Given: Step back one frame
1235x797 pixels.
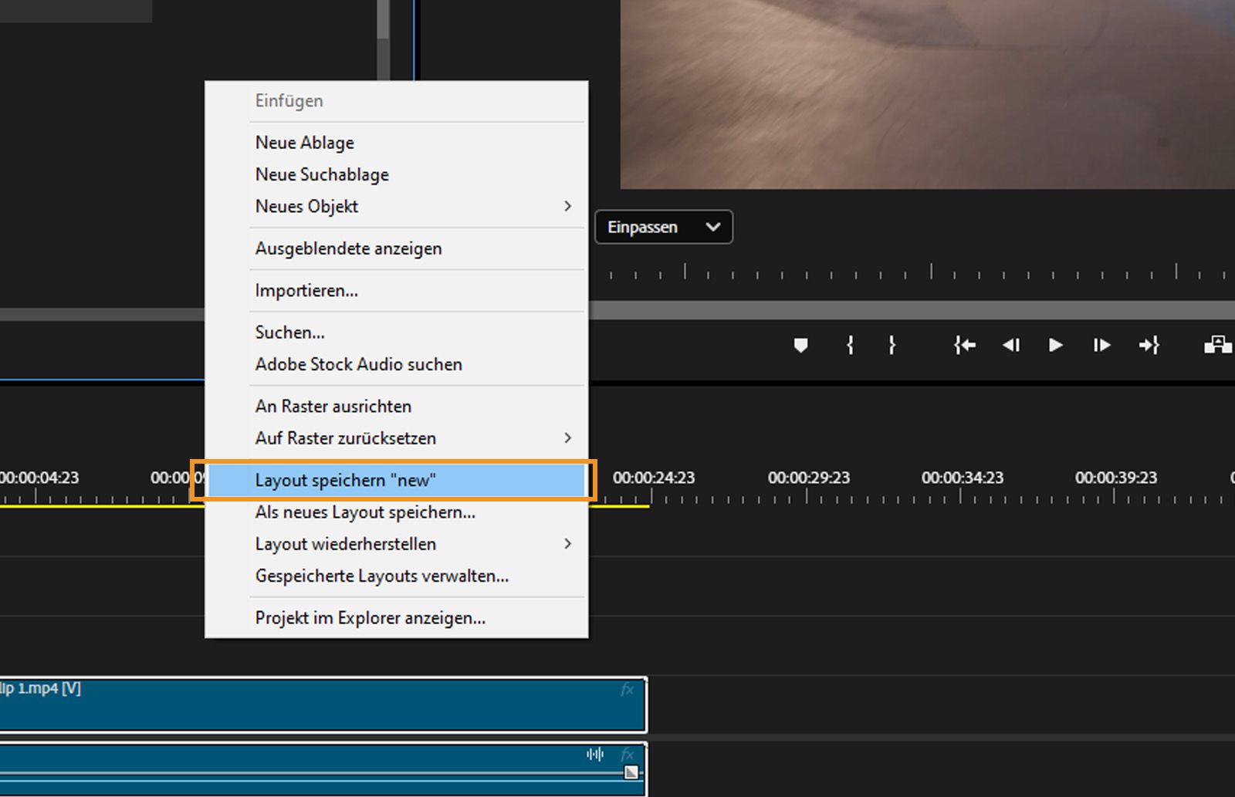Looking at the screenshot, I should click(1010, 345).
